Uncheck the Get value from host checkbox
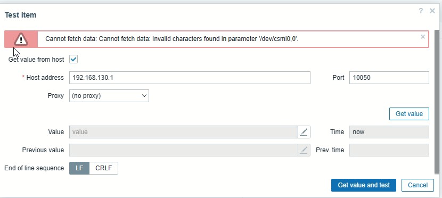 73,60
